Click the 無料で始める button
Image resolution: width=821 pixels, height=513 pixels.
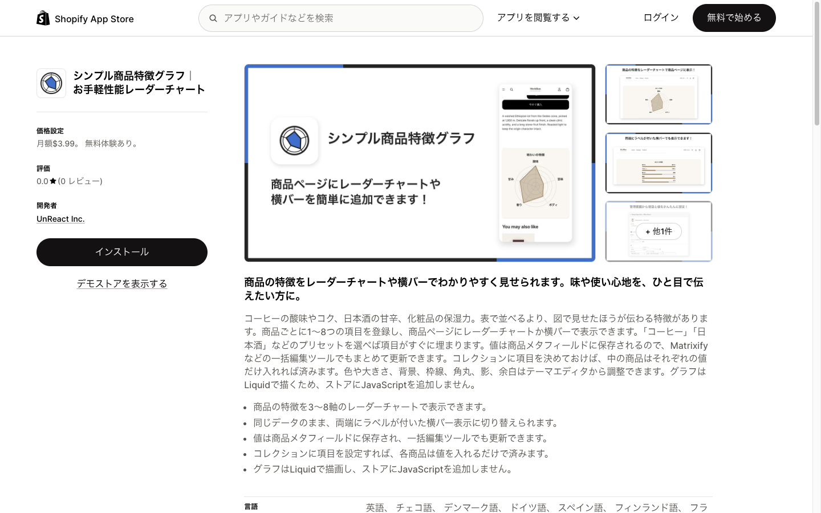(x=734, y=18)
